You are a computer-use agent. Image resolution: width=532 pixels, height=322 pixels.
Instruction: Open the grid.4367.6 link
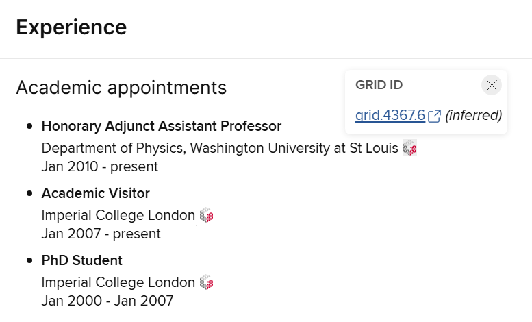pos(390,115)
